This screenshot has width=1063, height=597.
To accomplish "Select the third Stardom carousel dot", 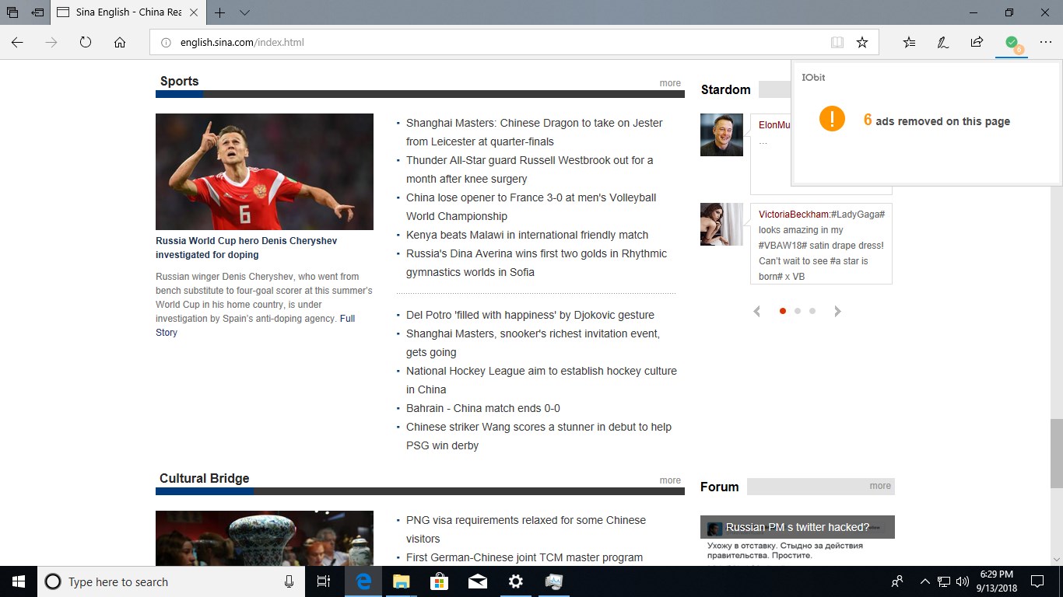I will 812,311.
